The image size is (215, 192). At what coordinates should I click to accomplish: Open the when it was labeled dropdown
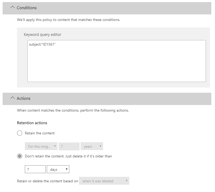pyautogui.click(x=104, y=181)
